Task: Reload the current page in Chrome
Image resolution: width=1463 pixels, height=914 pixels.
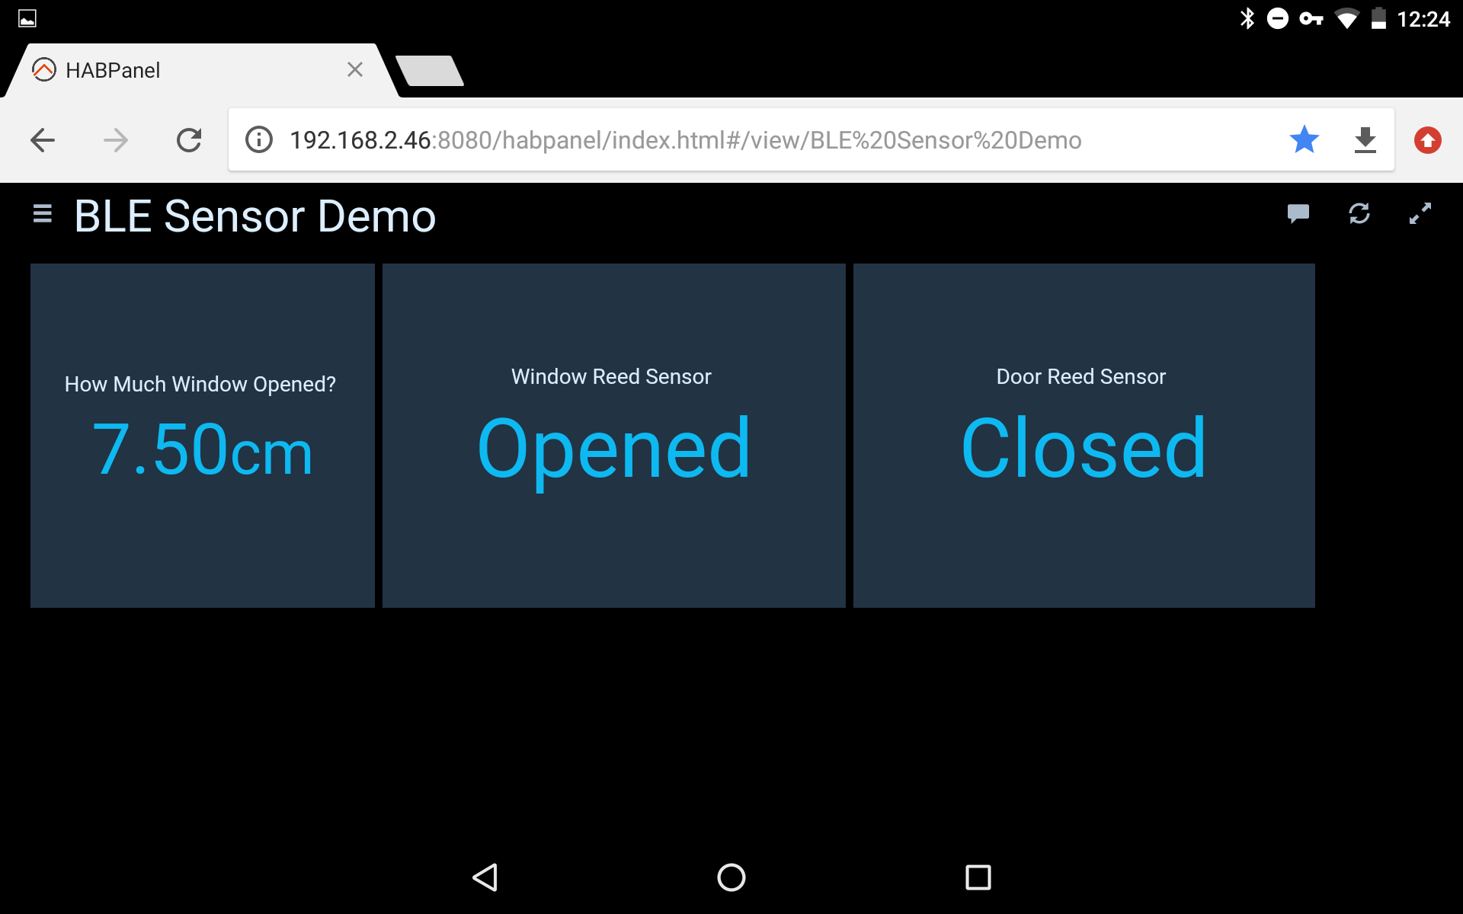Action: click(189, 139)
